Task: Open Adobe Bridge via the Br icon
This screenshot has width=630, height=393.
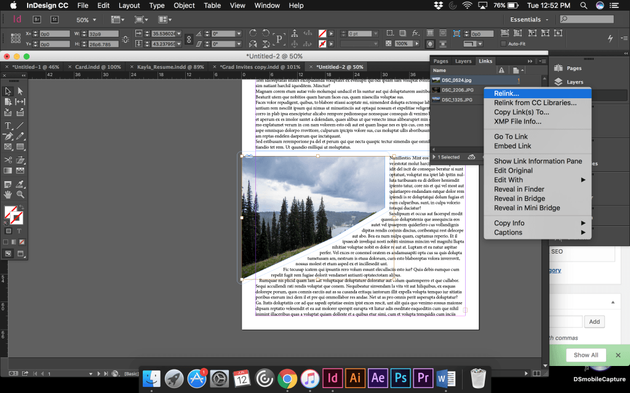Action: tap(37, 20)
